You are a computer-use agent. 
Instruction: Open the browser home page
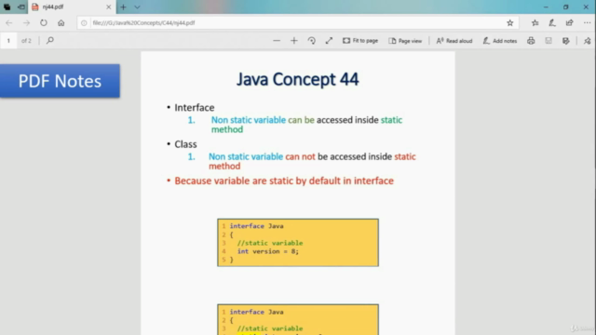(x=61, y=22)
